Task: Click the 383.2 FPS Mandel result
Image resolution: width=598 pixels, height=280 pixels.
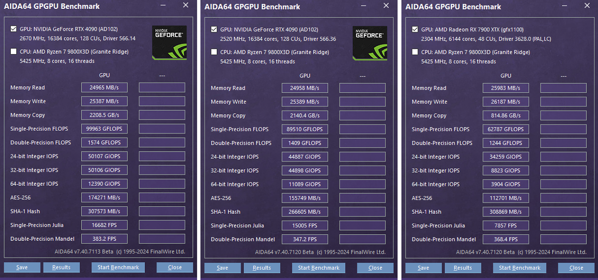Action: 104,238
